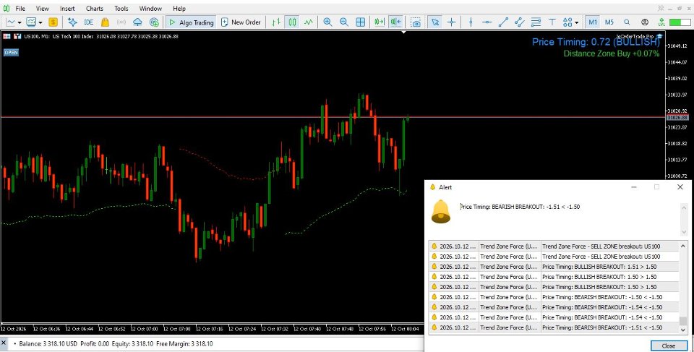
Task: Click the alert message box scroll down arrow
Action: click(x=685, y=233)
